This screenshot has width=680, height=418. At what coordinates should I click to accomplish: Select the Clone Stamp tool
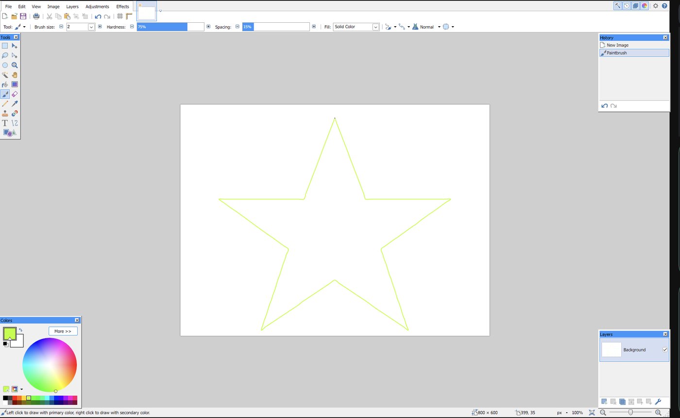point(5,113)
